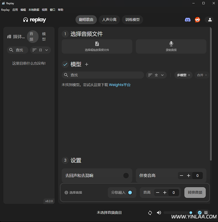This screenshot has height=222, width=218.
Task: Open the media library sort dropdown
Action: [40, 50]
